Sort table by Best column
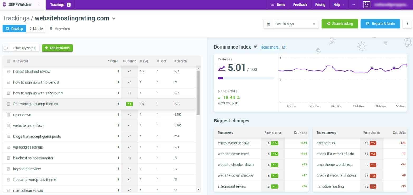This screenshot has height=195, width=413. click(161, 61)
